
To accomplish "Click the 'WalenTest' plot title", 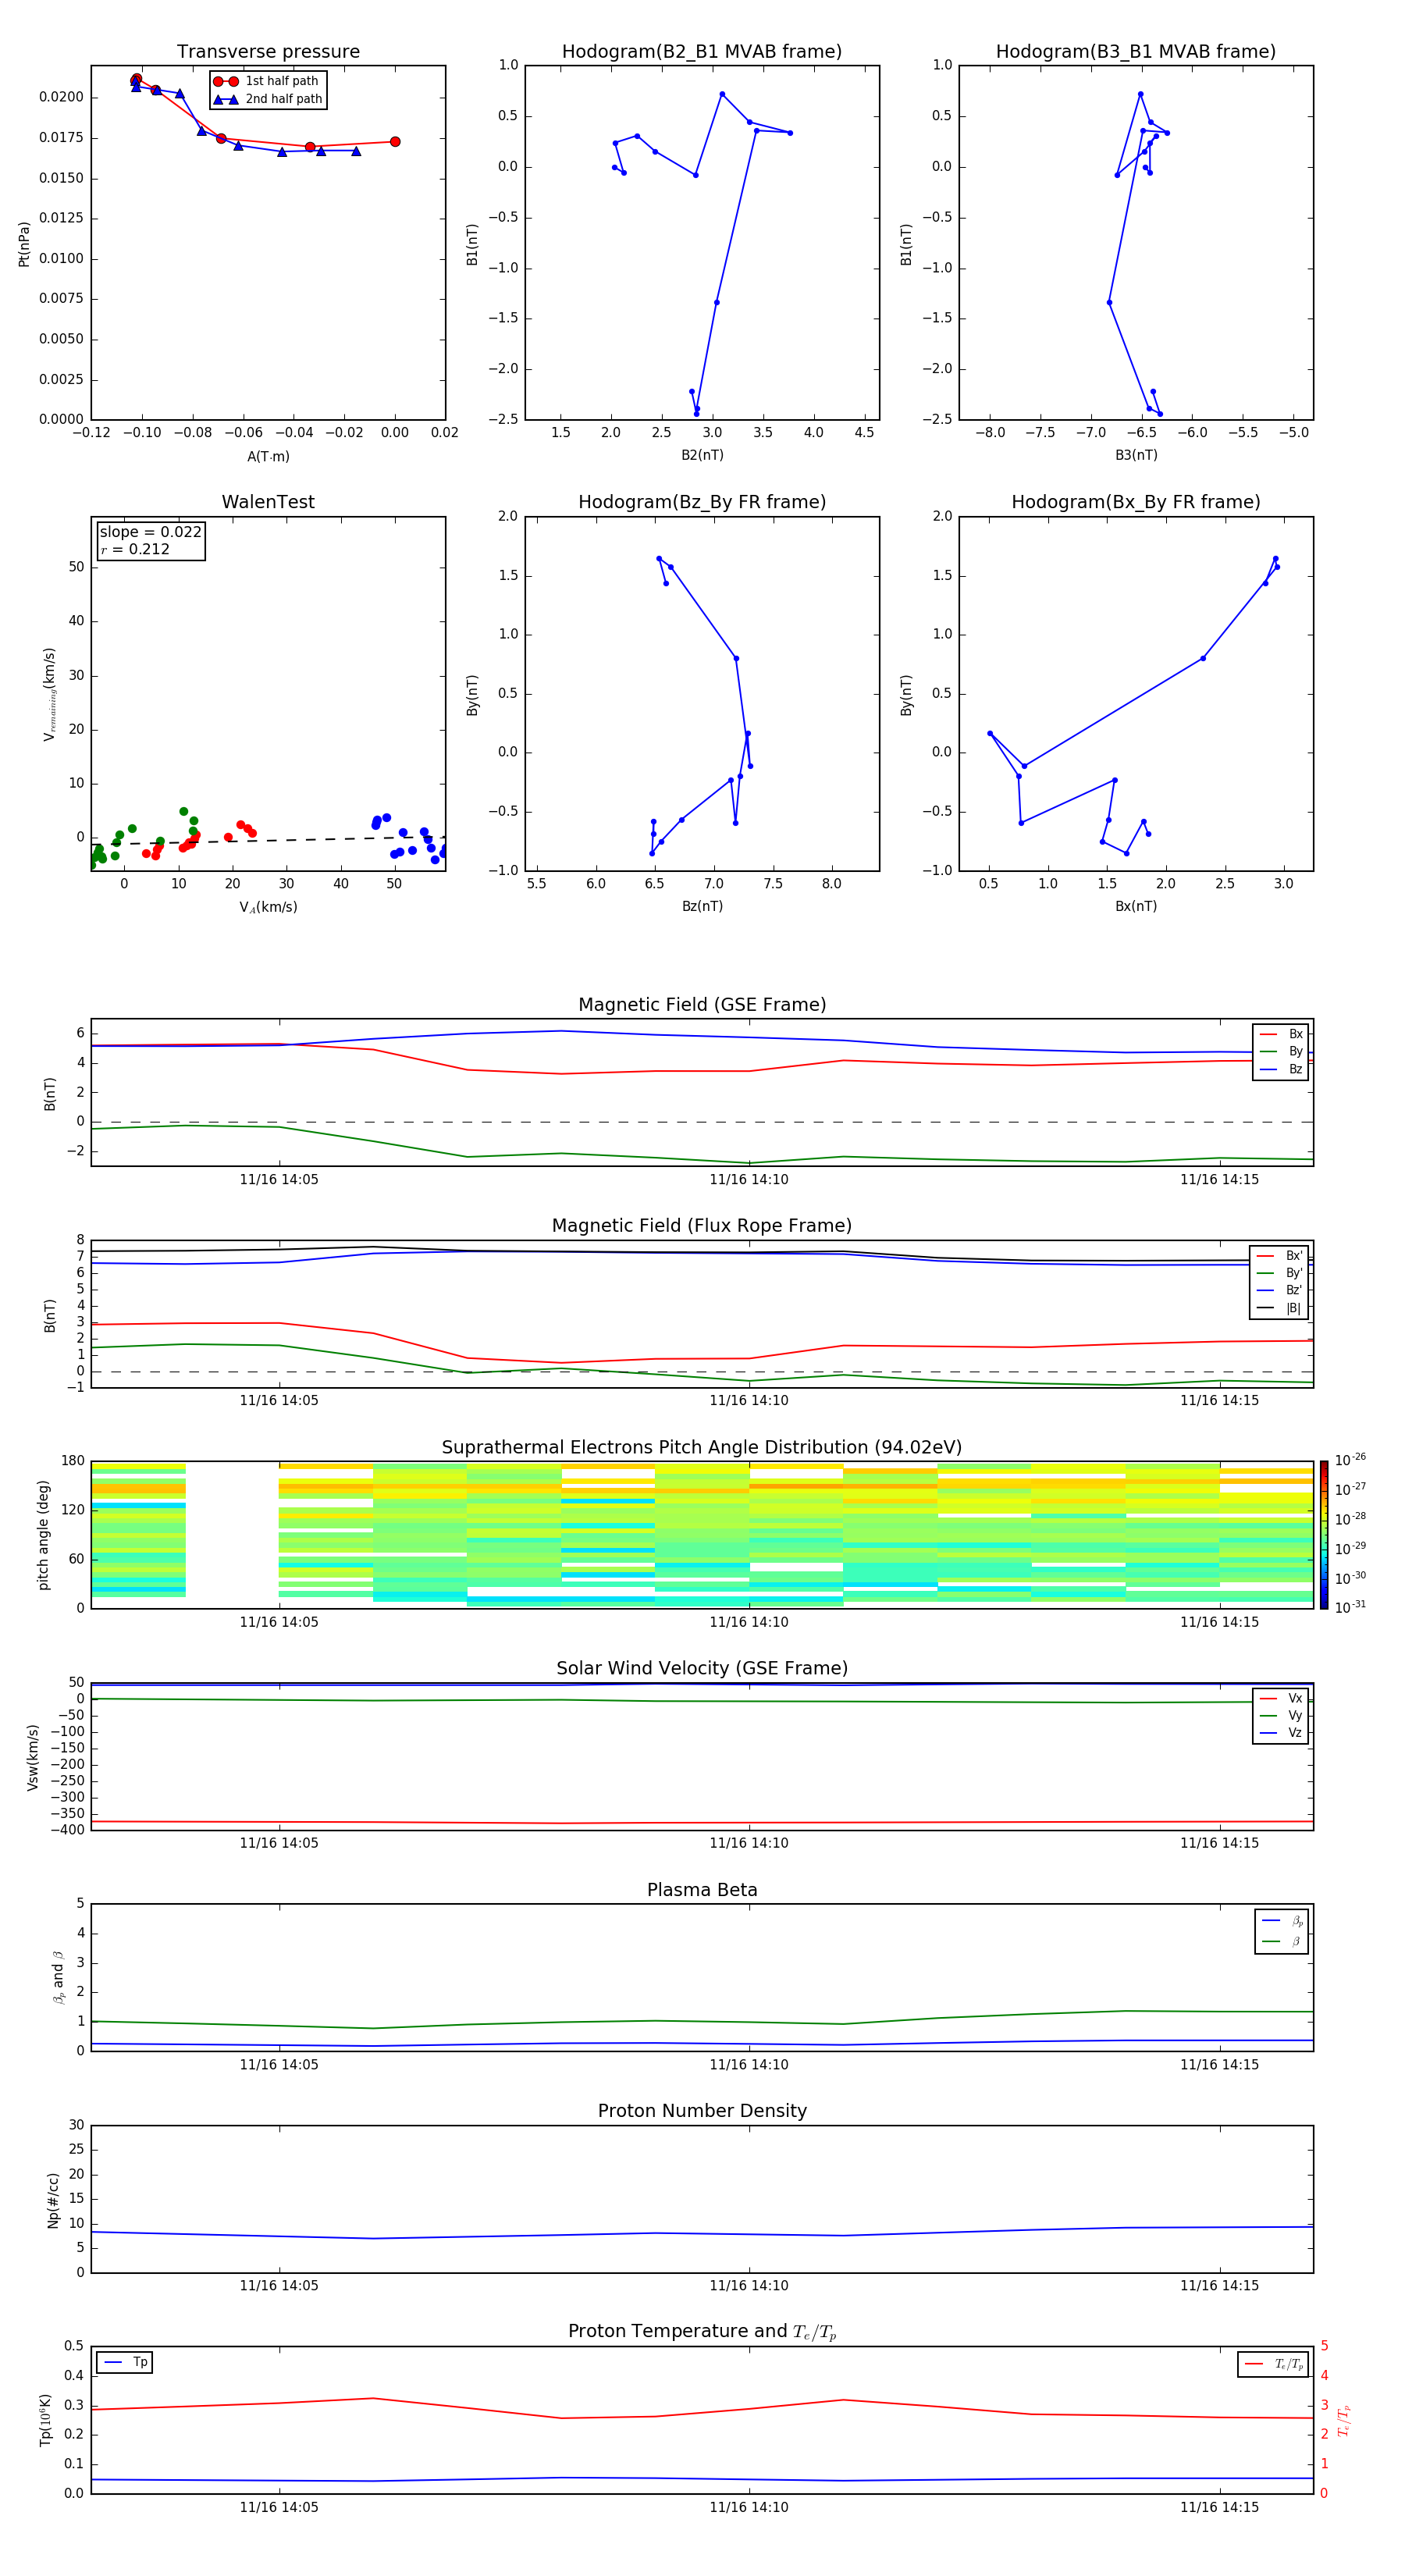I will point(268,502).
